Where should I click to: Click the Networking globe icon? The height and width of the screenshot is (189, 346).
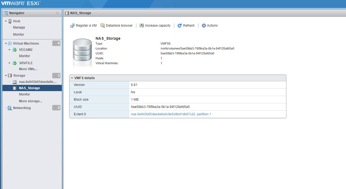tap(10, 108)
